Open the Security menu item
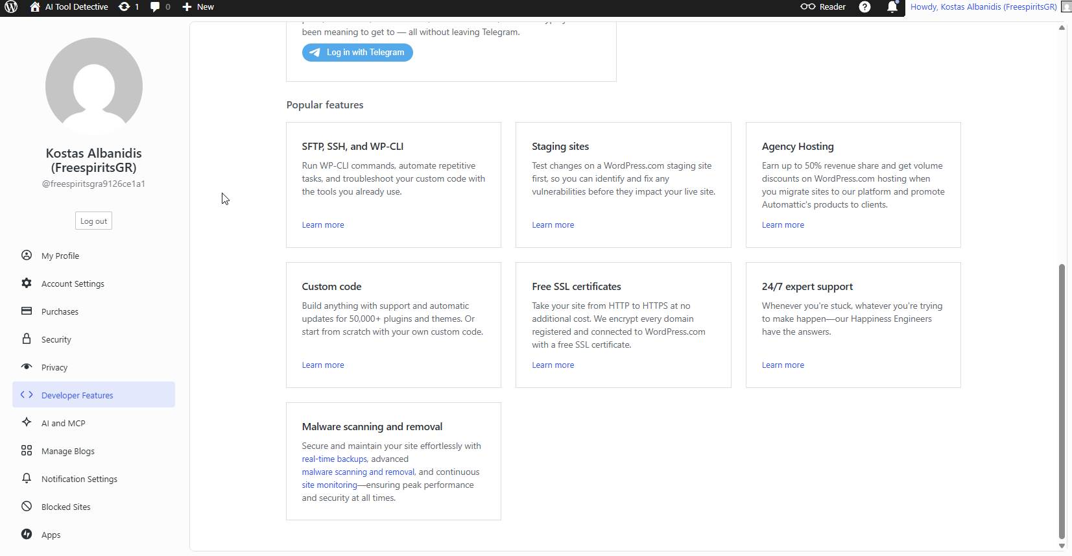Screen dimensions: 1072x556 point(93,339)
